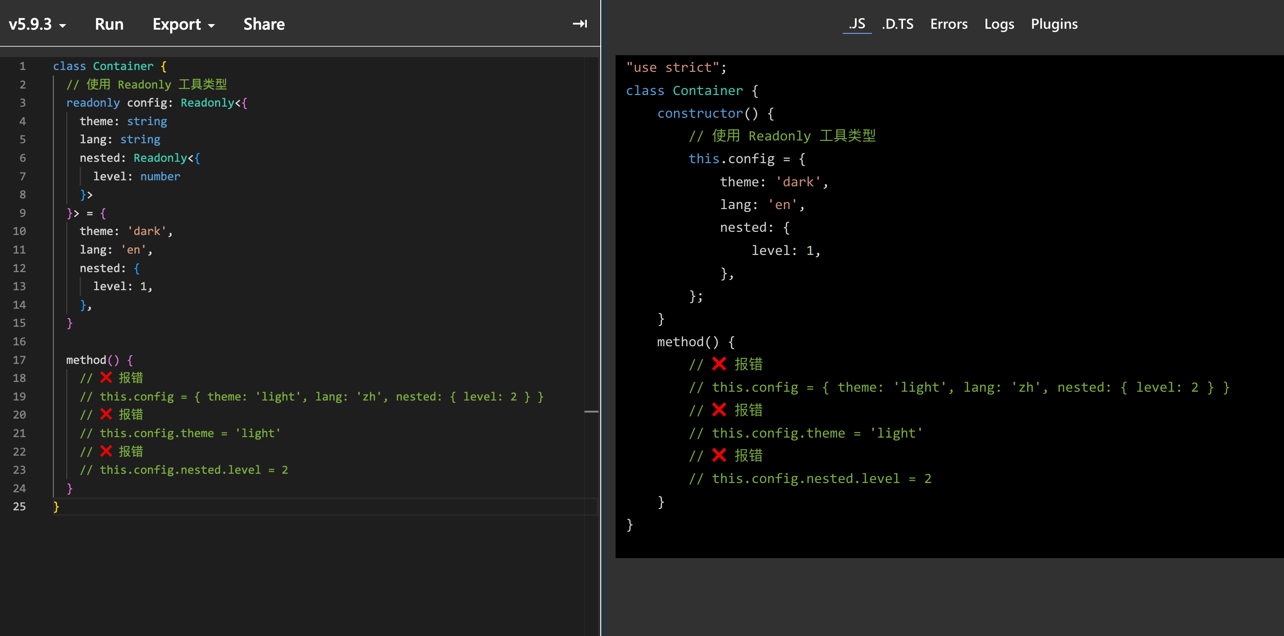1284x636 pixels.
Task: Click the 'dark' string on line 10
Action: pos(146,231)
